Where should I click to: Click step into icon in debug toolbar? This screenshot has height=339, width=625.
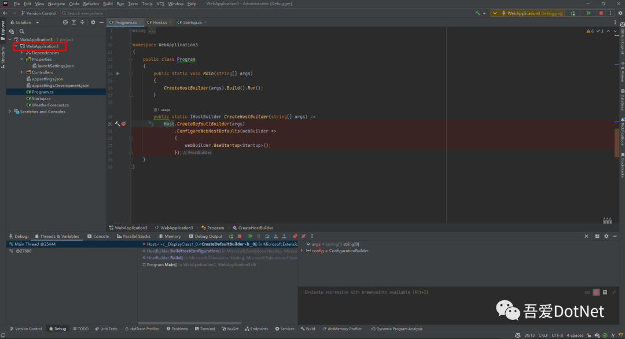coord(275,236)
